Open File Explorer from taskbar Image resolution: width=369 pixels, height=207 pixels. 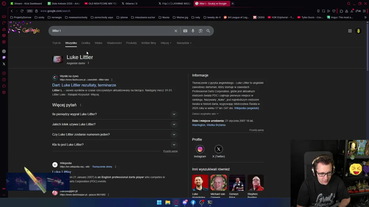pyautogui.click(x=168, y=202)
